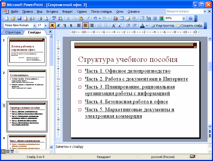This screenshot has width=213, height=161.
Task: Activate Format Painter brush
Action: pyautogui.click(x=87, y=18)
